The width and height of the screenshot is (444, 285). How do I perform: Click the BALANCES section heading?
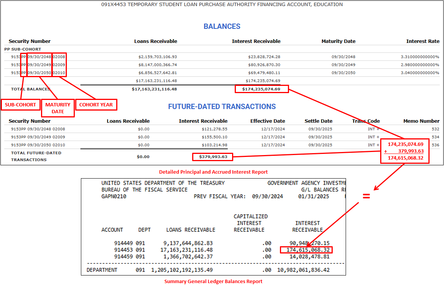coord(222,26)
